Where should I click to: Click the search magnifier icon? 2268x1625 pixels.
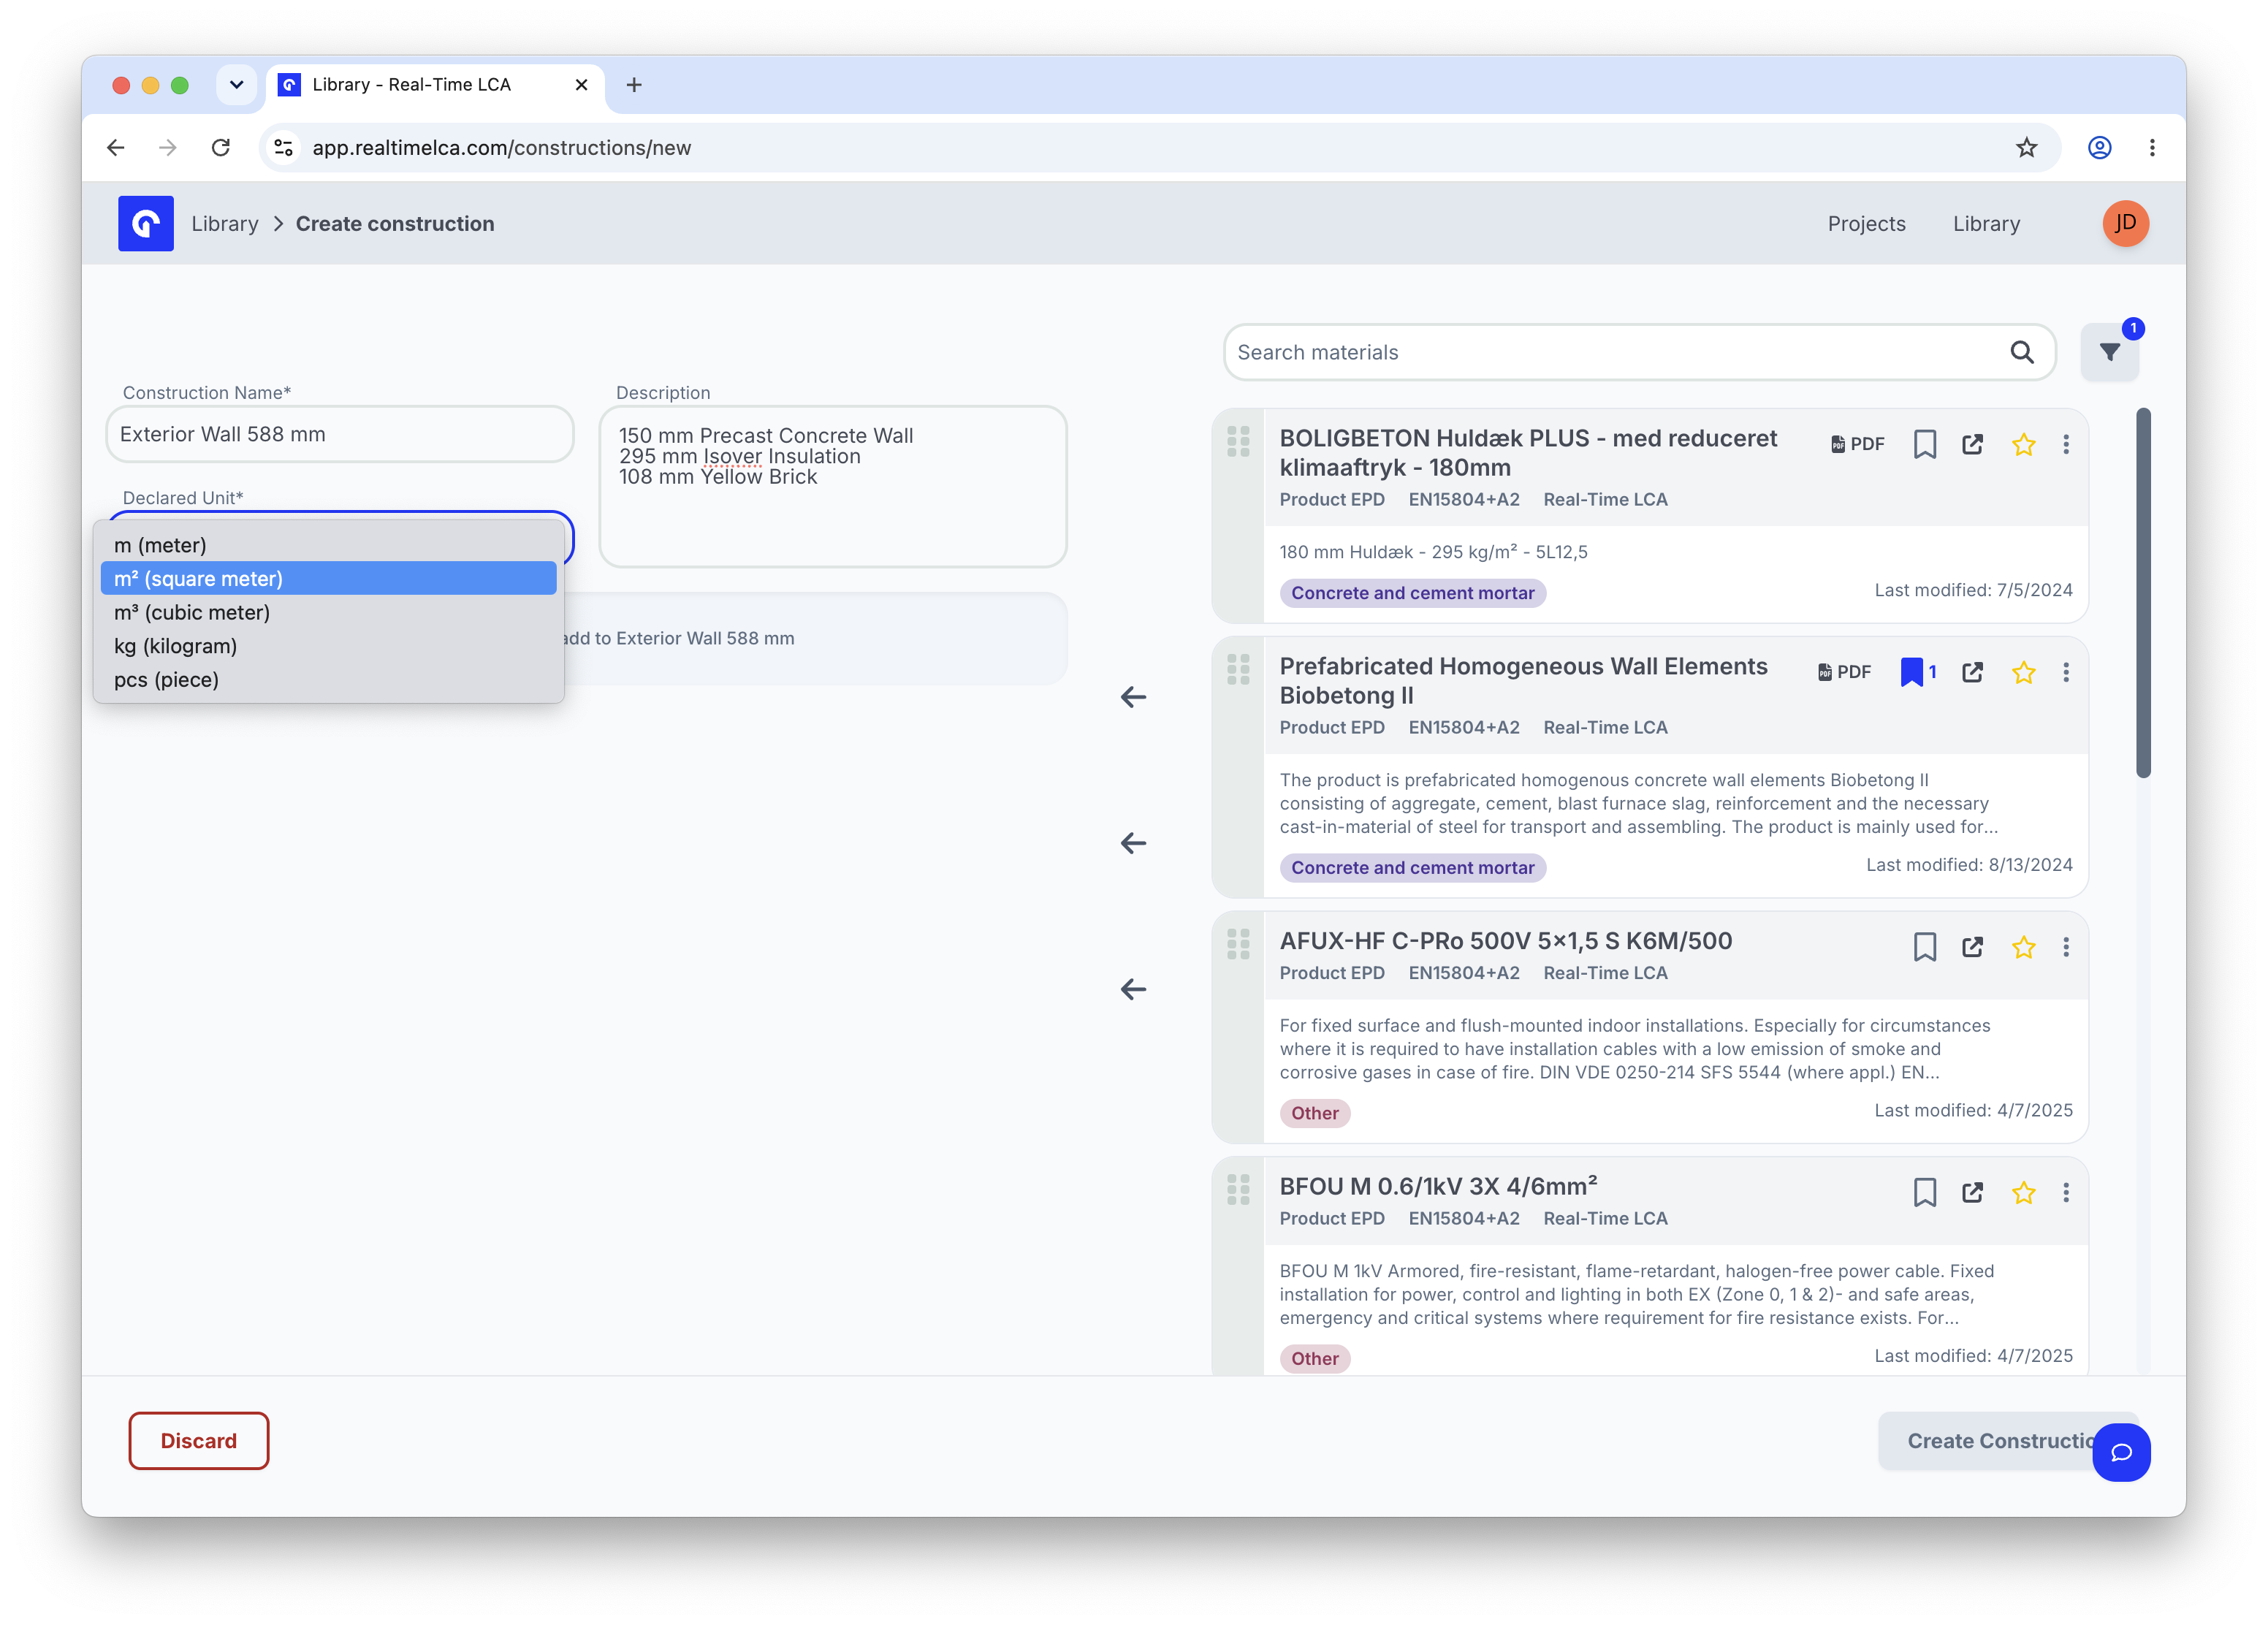[2021, 352]
